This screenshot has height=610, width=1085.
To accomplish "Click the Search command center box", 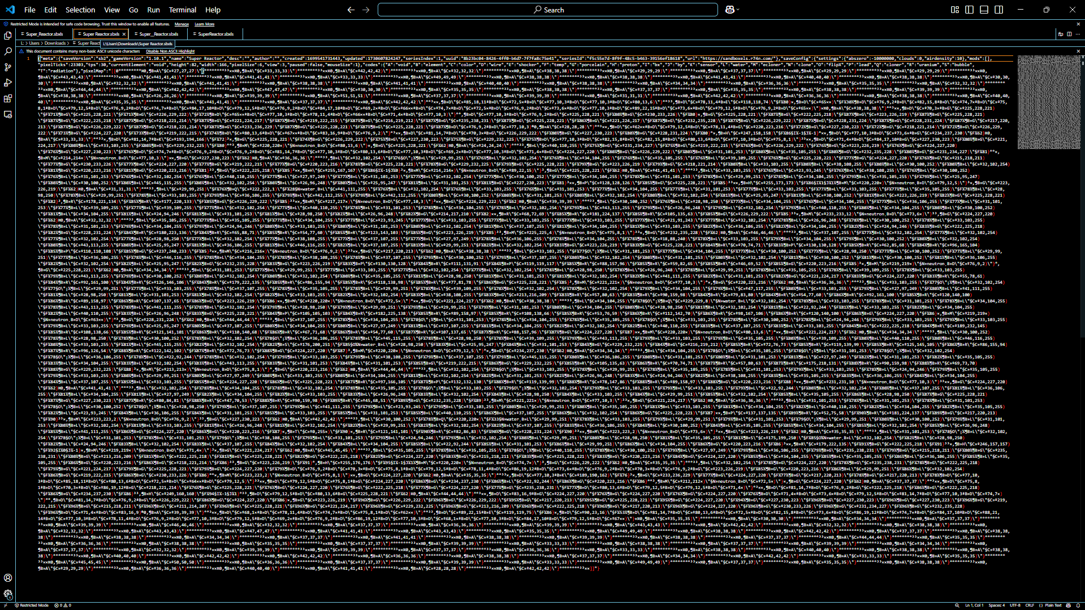I will [x=548, y=10].
